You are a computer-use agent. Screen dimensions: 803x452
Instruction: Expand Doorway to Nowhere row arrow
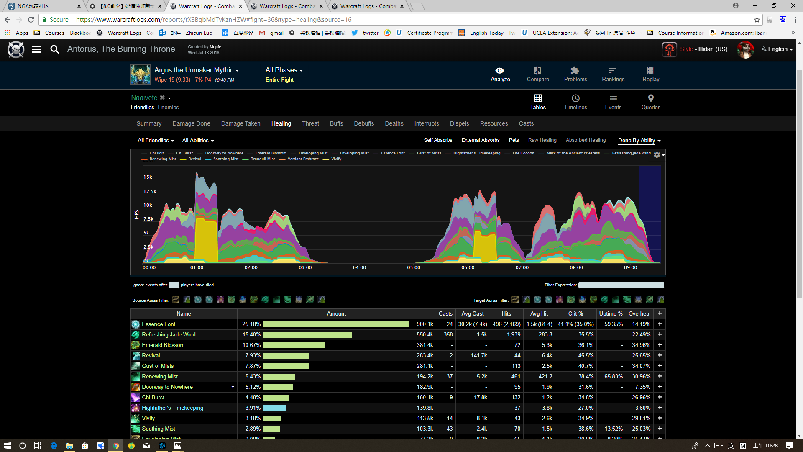pos(233,387)
